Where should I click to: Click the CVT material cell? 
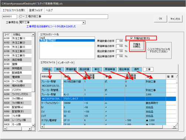tap(51, 116)
